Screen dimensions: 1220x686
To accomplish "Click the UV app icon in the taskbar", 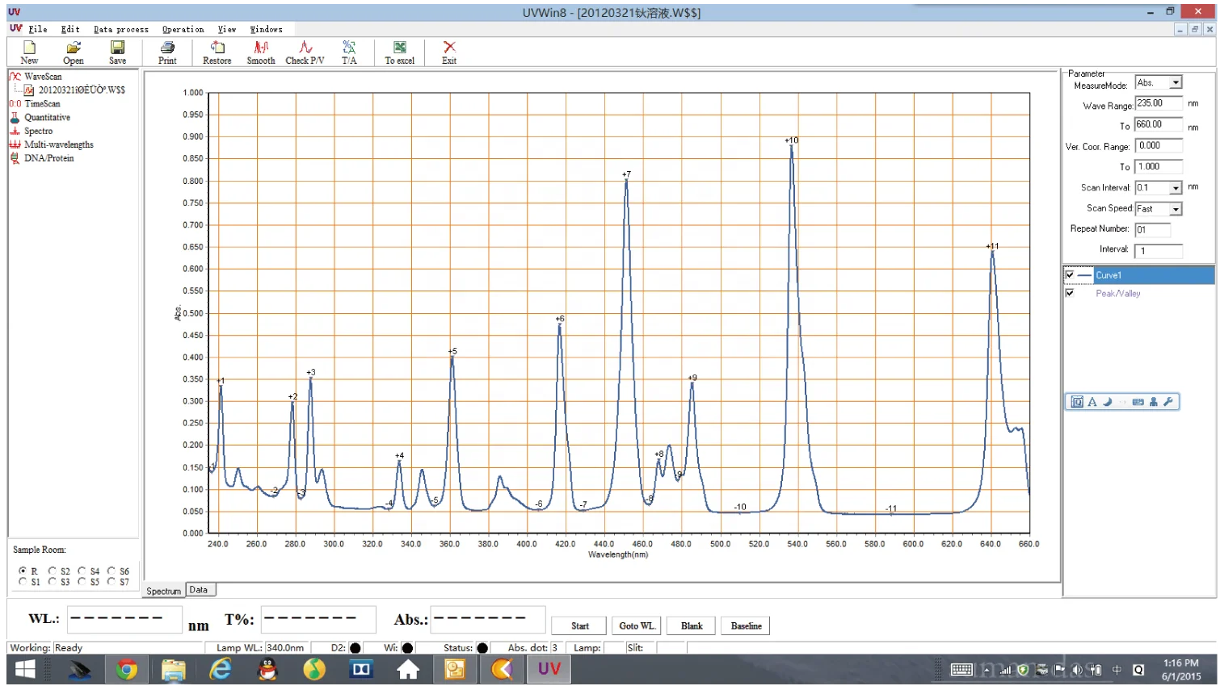I will pos(549,670).
